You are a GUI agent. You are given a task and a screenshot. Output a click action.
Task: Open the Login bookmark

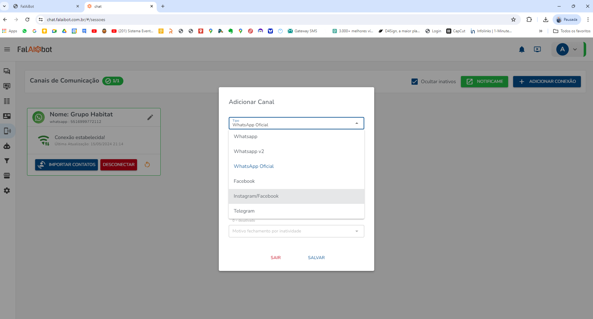[433, 31]
